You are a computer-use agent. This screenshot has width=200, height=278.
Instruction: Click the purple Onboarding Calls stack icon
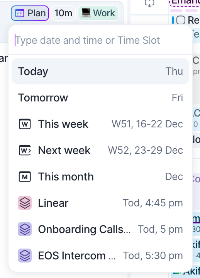coord(25,229)
